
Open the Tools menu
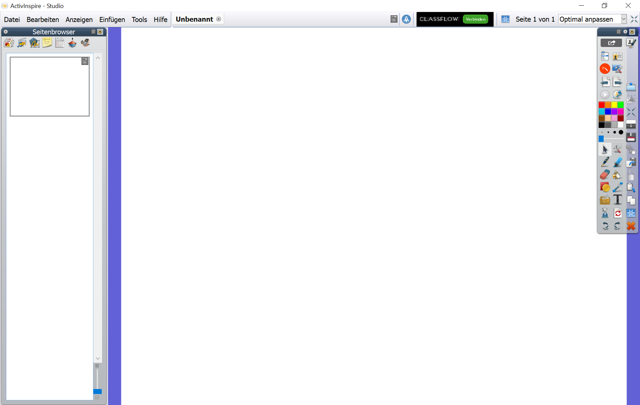click(139, 20)
